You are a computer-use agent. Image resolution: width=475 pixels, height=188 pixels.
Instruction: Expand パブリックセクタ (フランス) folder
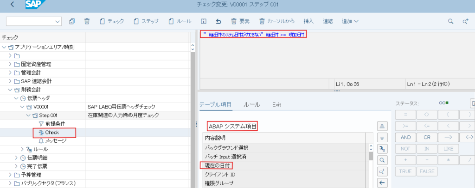10,183
